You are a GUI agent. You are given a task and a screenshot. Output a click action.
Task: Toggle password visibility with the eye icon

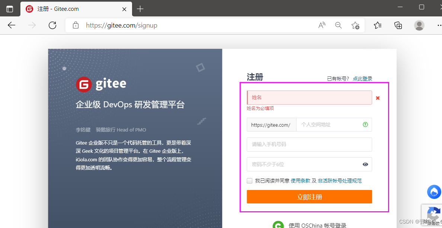pos(365,164)
